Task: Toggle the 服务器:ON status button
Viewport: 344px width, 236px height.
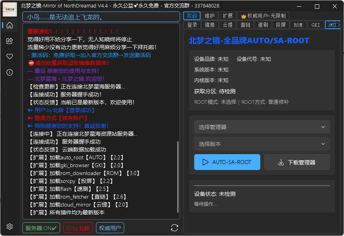Action: 41,227
